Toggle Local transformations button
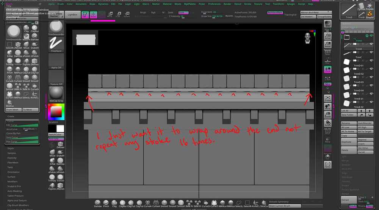The width and height of the screenshot is (379, 210). pos(327,69)
